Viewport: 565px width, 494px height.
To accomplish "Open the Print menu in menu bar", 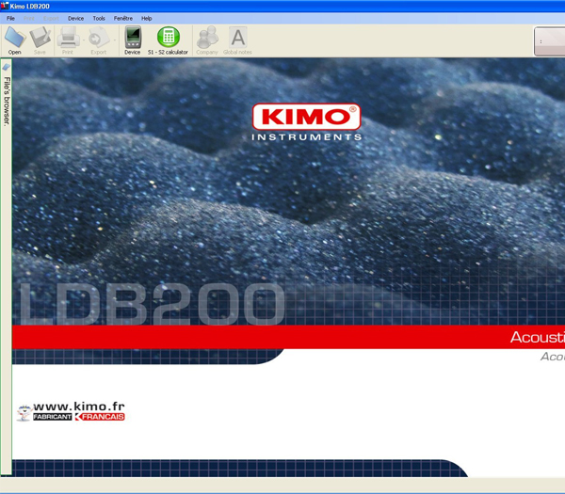I will (x=29, y=19).
